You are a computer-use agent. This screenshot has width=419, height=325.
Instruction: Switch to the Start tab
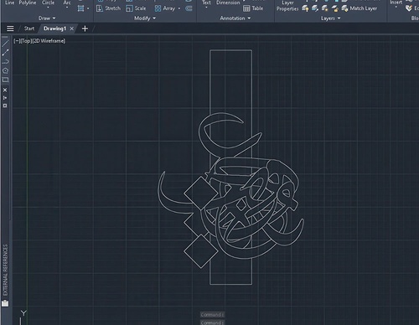[29, 28]
